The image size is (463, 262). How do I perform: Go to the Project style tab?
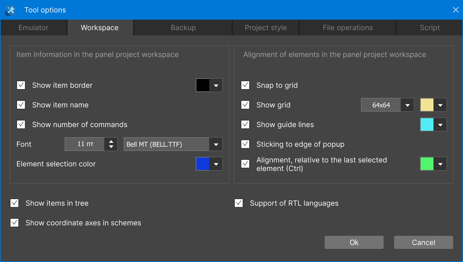point(266,28)
